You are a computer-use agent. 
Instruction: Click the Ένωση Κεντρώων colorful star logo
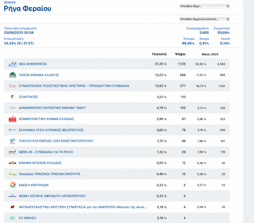coord(13,185)
